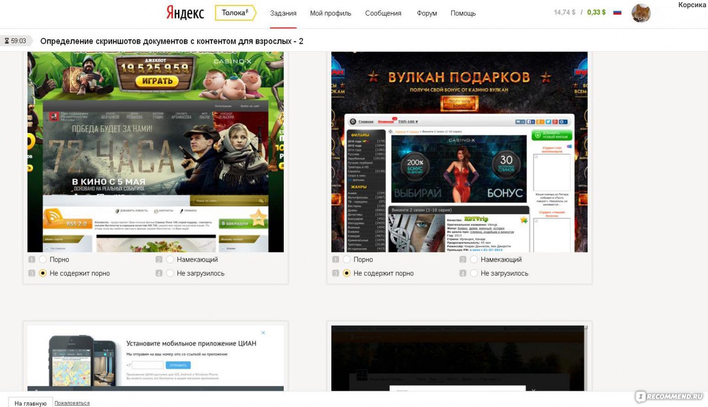Viewport: 708px width, 407px height.
Task: Click the 72 часа movie site screenshot
Action: 155,152
